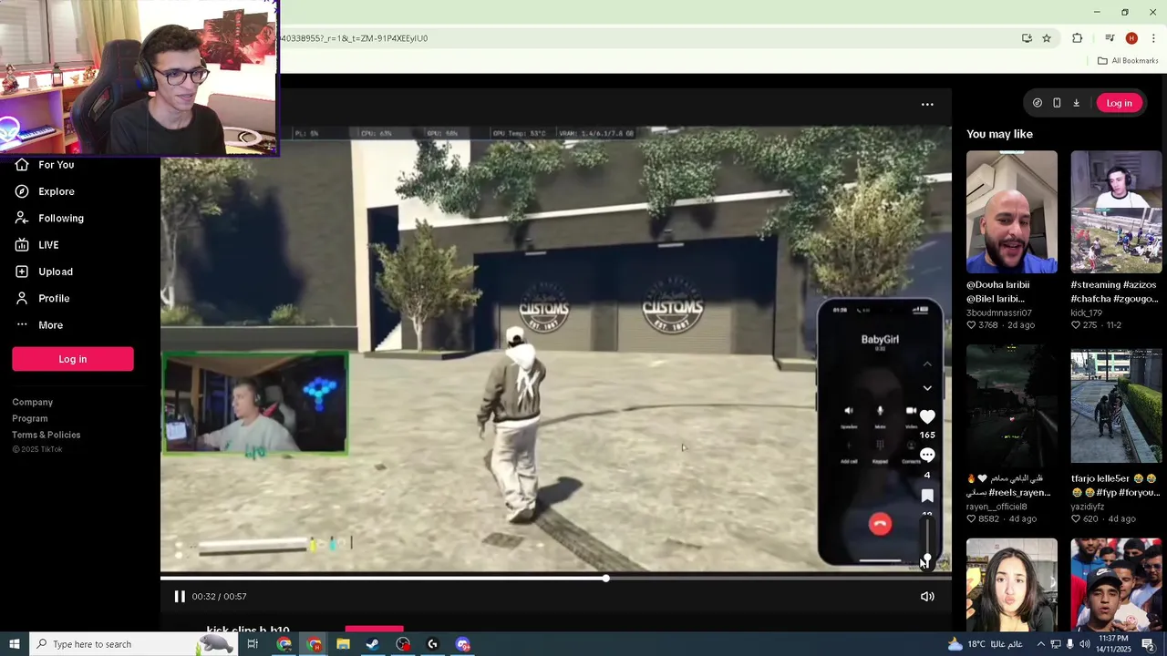Viewport: 1167px width, 656px height.
Task: Open the taskbar clock showing 11:37 PM
Action: coord(1114,644)
